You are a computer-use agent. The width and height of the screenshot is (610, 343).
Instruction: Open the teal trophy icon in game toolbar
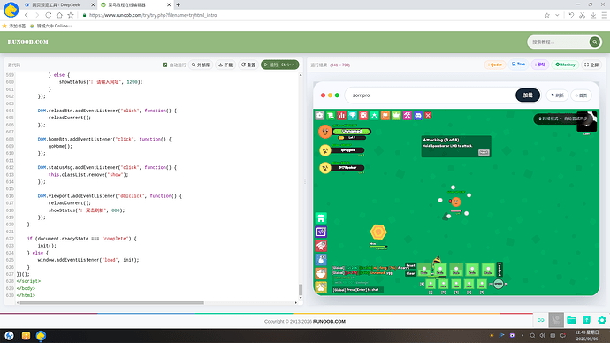[x=353, y=116]
